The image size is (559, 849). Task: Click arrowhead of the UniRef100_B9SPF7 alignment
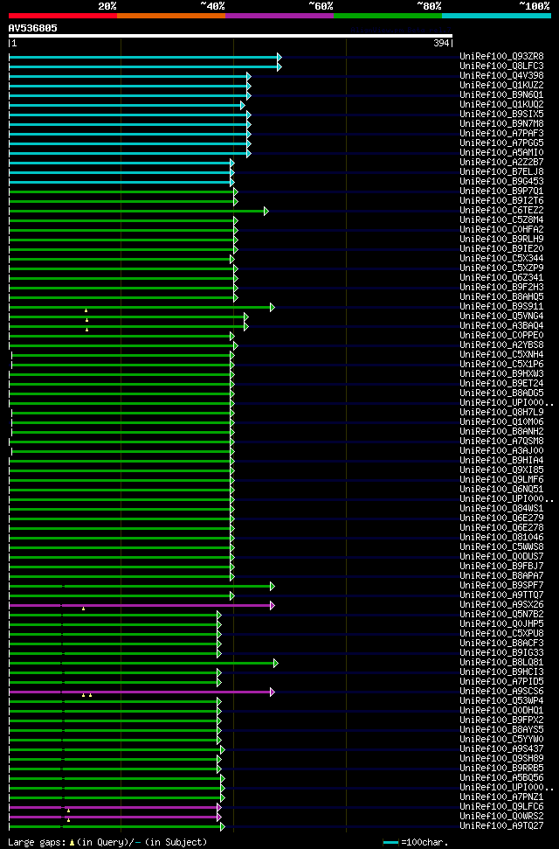[273, 587]
